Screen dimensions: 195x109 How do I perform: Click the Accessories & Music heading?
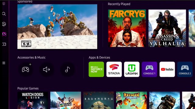click(x=31, y=58)
